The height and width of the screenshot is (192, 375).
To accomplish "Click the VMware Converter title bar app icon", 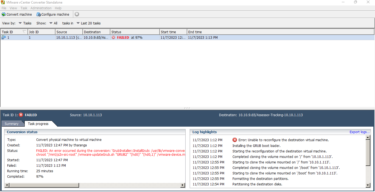I will pos(3,2).
